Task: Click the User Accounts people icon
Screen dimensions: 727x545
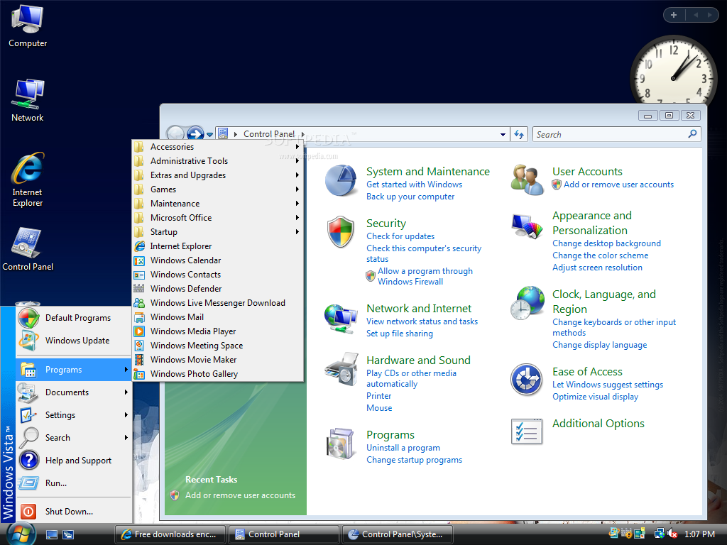Action: pos(527,180)
